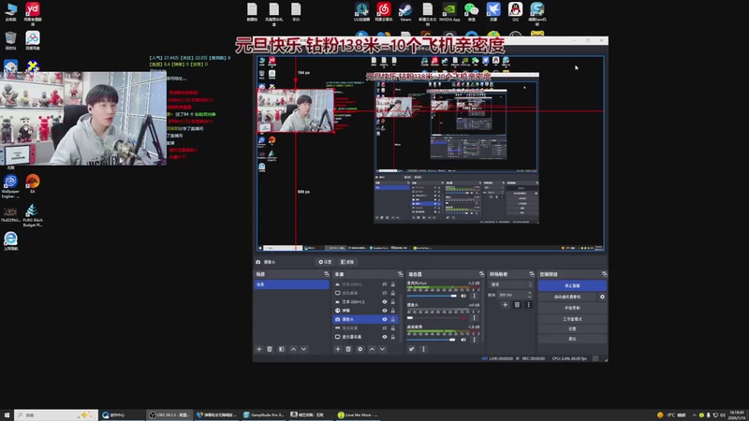Open the scene transition type dropdown
The height and width of the screenshot is (421, 749).
[x=509, y=284]
